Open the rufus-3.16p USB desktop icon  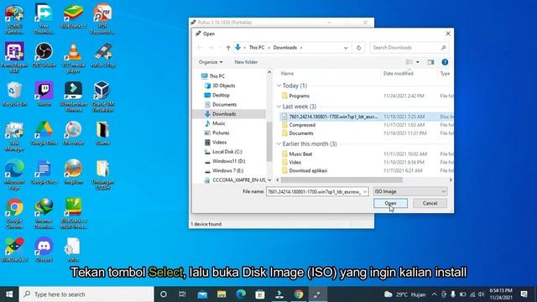pyautogui.click(x=102, y=55)
